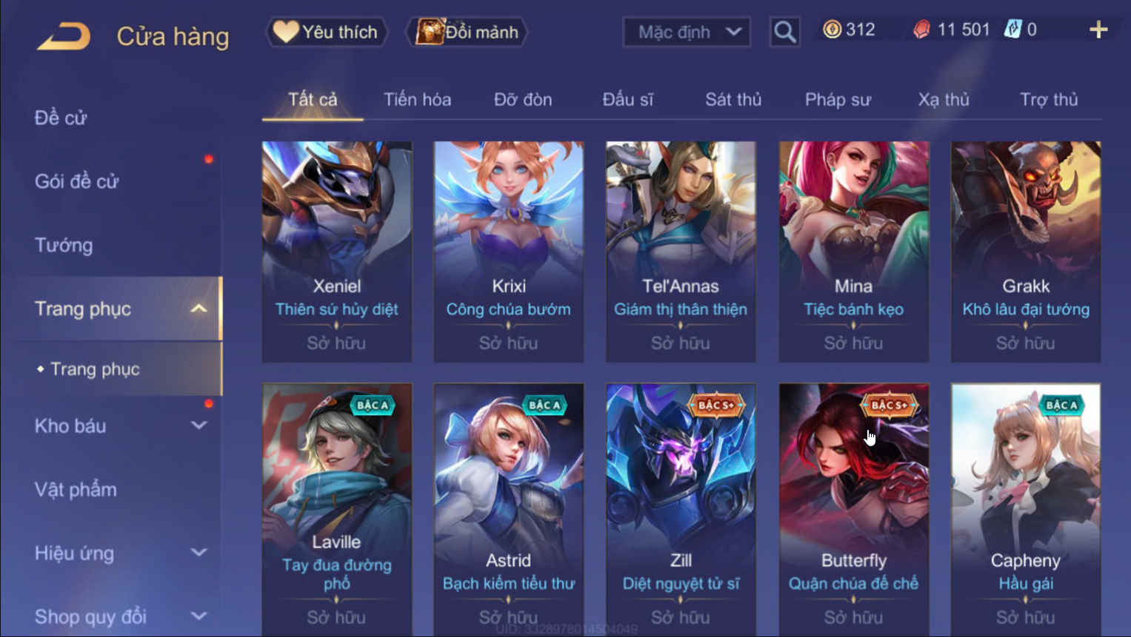Select the Xeniel Thiên sứ hủy diệt skin
The height and width of the screenshot is (637, 1131).
coord(337,252)
